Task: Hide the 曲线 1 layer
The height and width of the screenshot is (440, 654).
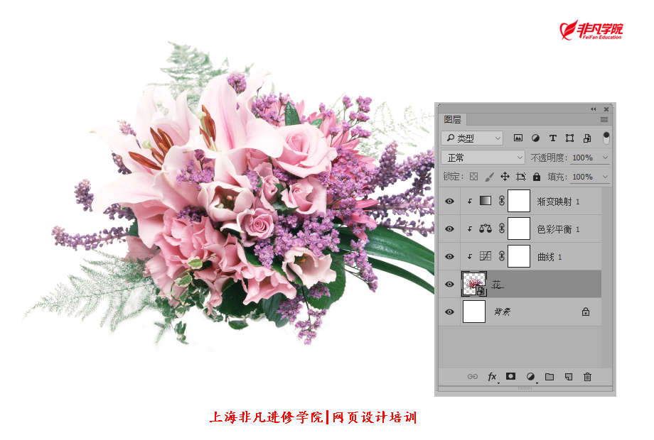Action: click(x=449, y=256)
